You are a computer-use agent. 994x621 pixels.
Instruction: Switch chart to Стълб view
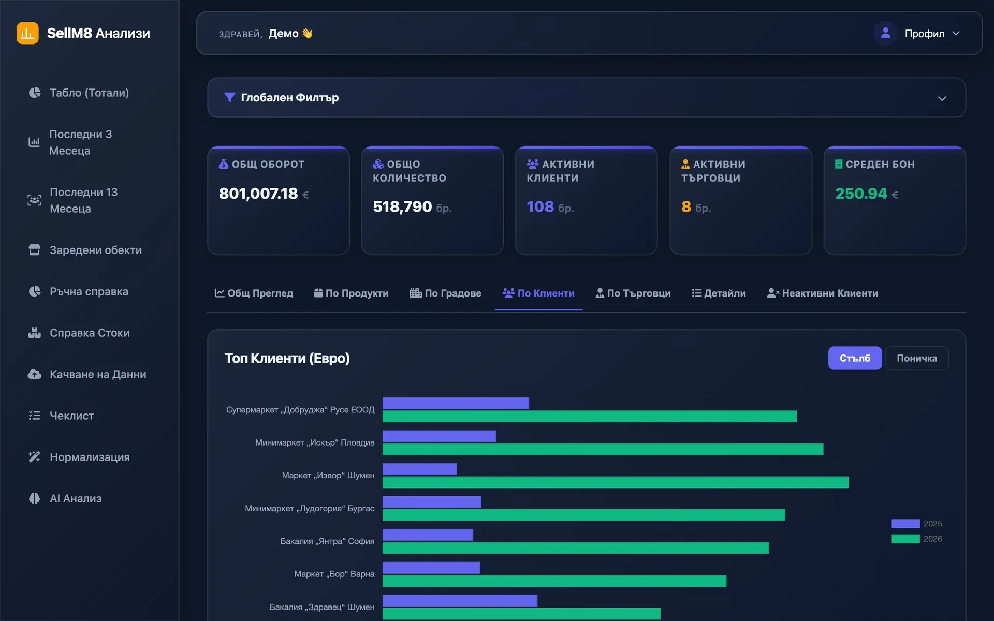point(855,358)
